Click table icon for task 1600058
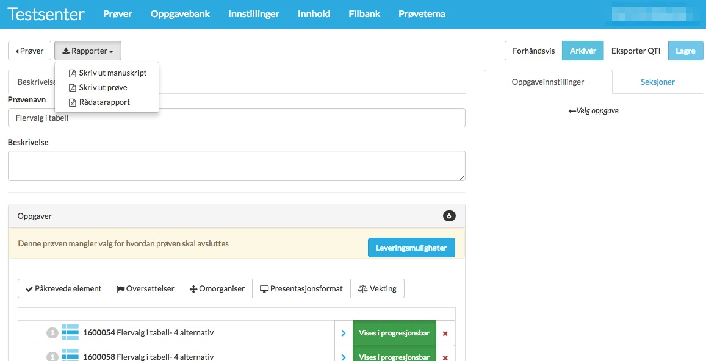The width and height of the screenshot is (706, 361). (70, 355)
